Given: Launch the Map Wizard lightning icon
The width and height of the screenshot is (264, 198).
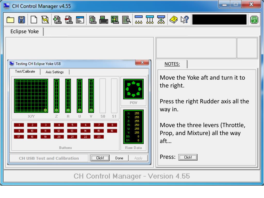Looking at the screenshot, I should pyautogui.click(x=45, y=20).
